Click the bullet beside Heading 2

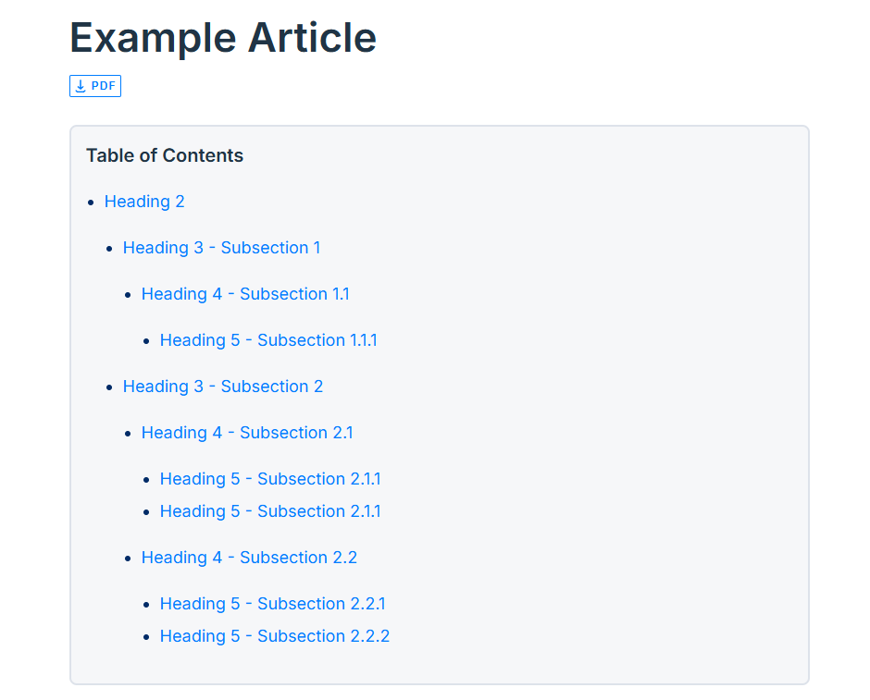[x=91, y=203]
